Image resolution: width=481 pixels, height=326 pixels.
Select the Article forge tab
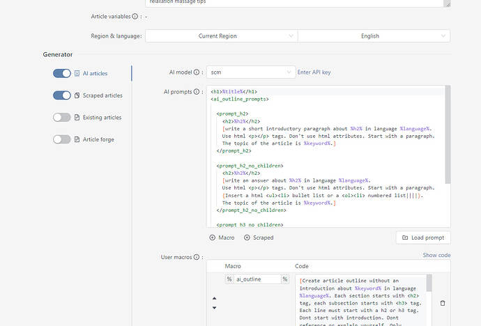point(98,140)
